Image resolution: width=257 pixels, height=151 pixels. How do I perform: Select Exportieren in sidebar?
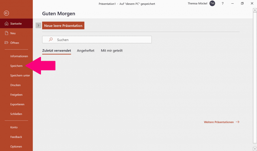pos(17,104)
